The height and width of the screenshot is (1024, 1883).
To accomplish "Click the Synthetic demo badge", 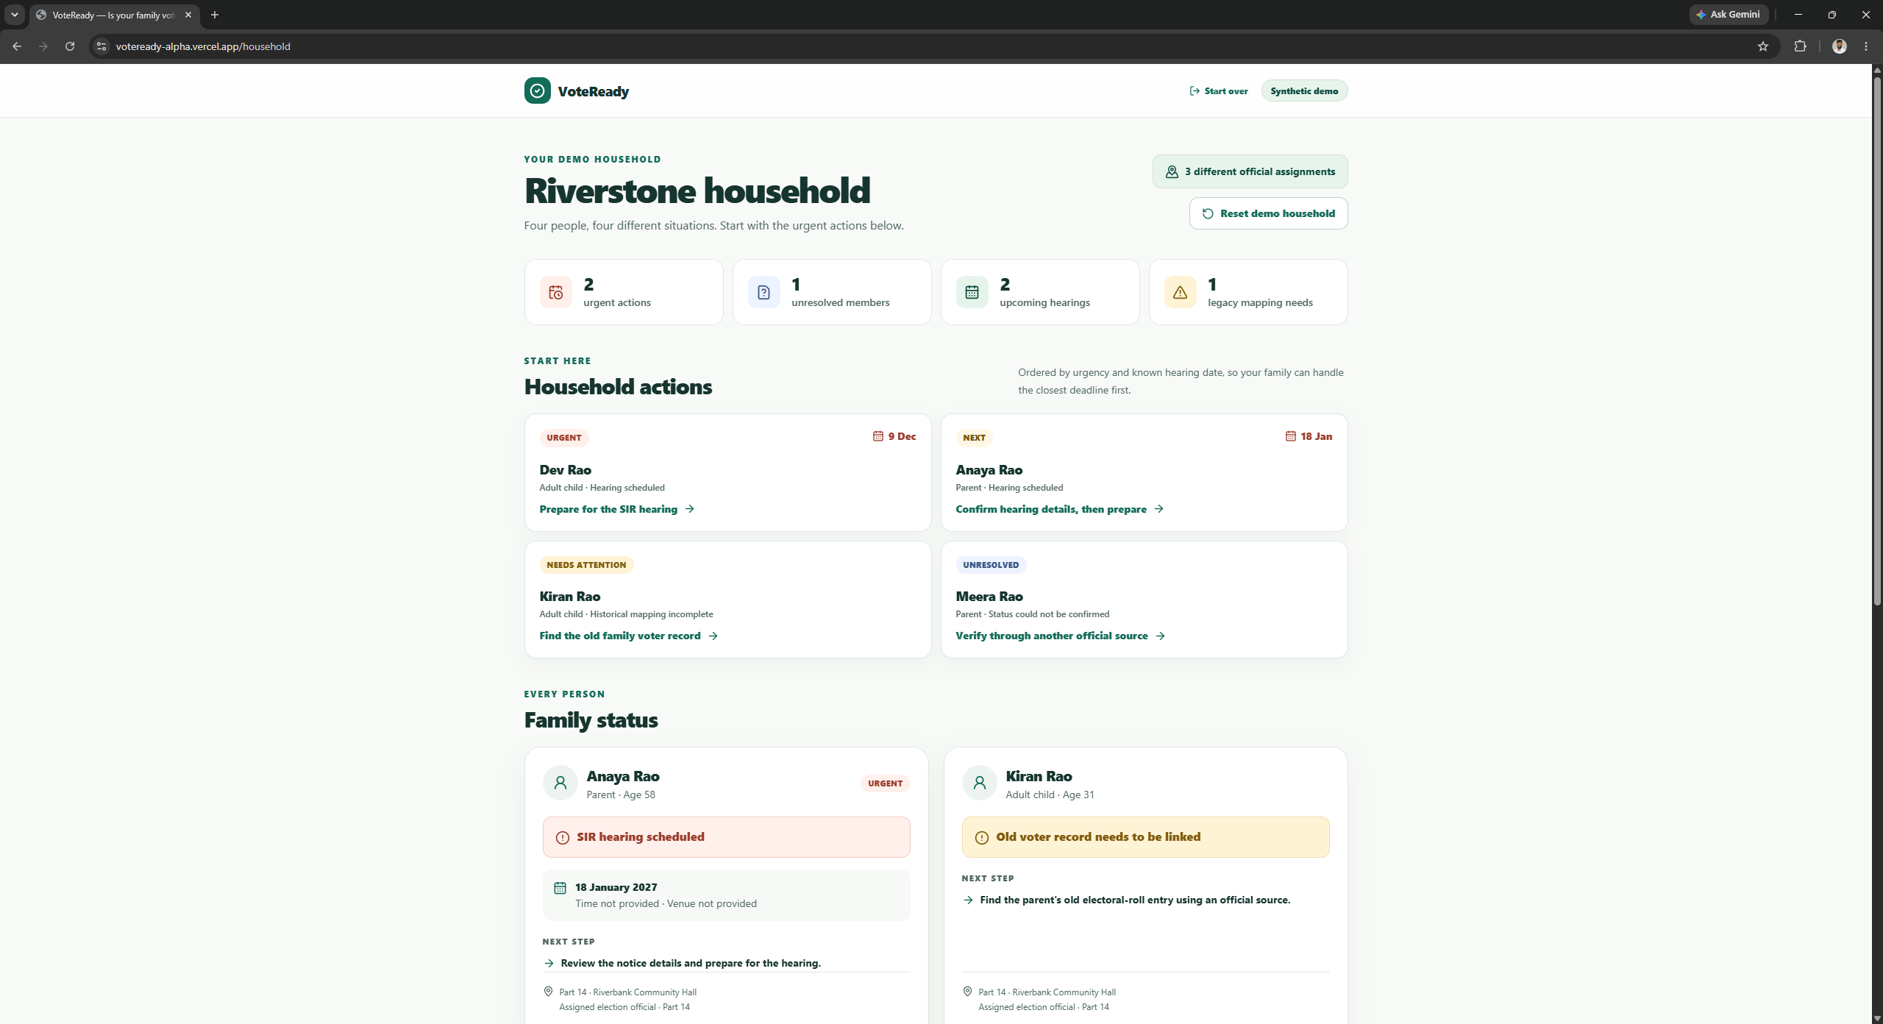I will point(1304,91).
